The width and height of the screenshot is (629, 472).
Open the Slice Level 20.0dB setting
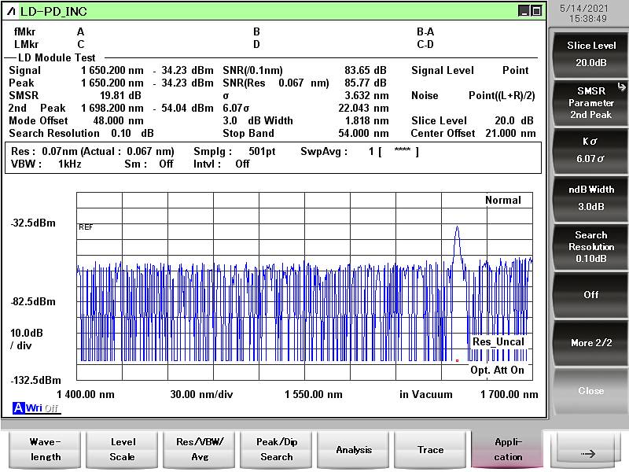[590, 53]
